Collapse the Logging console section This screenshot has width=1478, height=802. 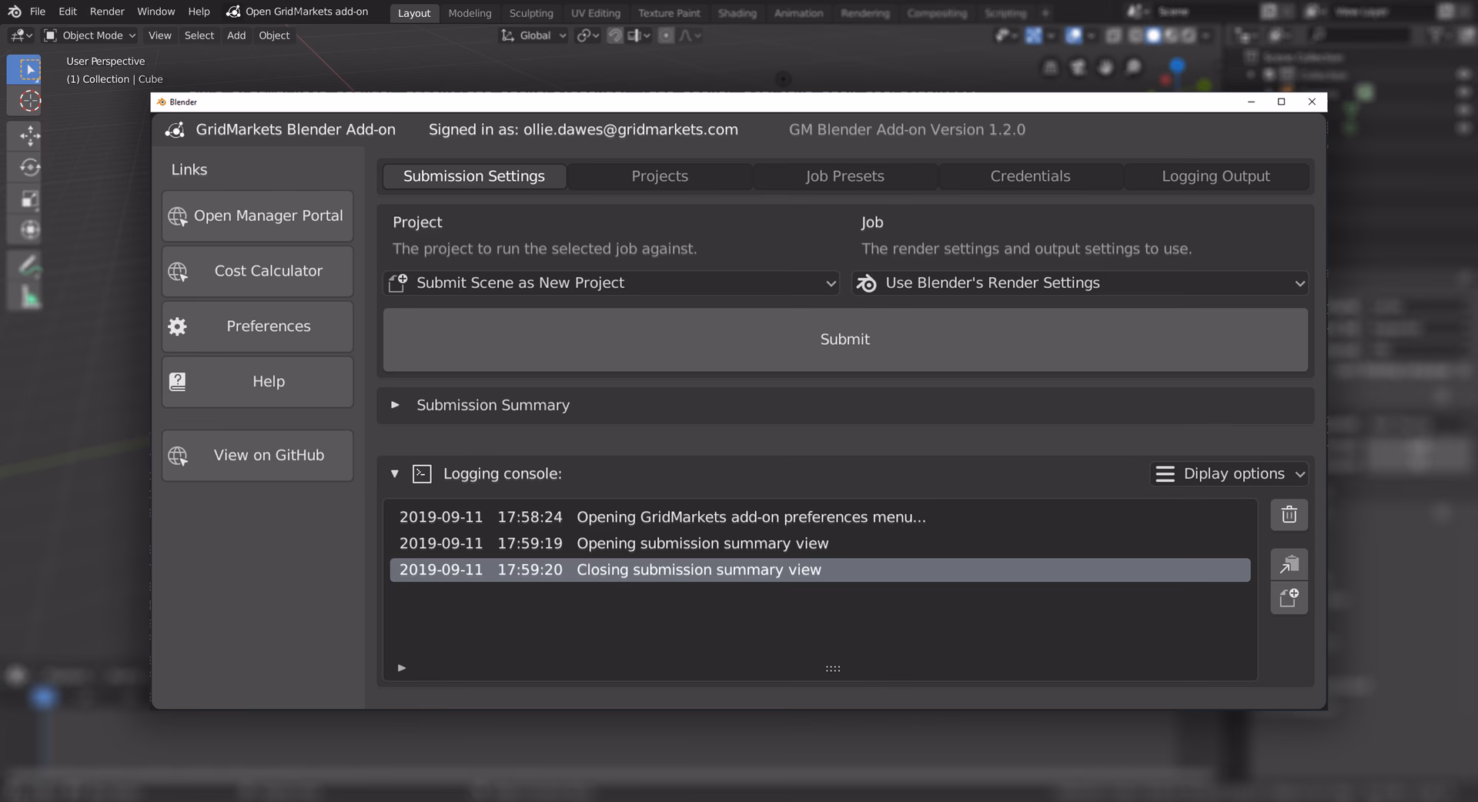click(x=395, y=474)
